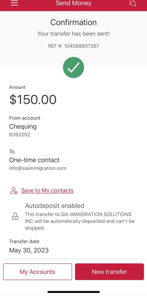Select the info@siaimmigration.com email address
The image size is (147, 296).
(38, 168)
